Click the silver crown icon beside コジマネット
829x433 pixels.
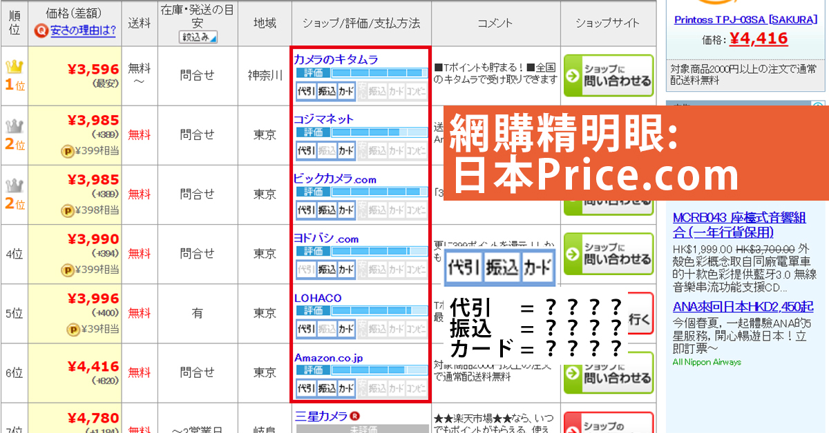[15, 126]
